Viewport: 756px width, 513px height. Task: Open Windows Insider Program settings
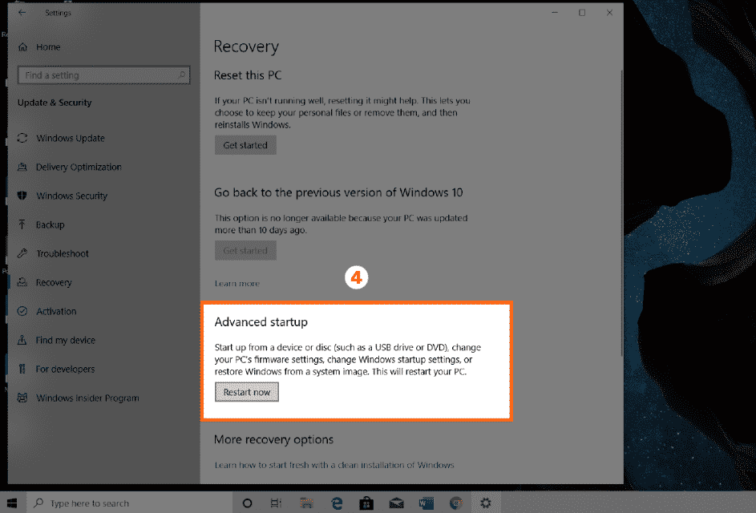[x=87, y=398]
